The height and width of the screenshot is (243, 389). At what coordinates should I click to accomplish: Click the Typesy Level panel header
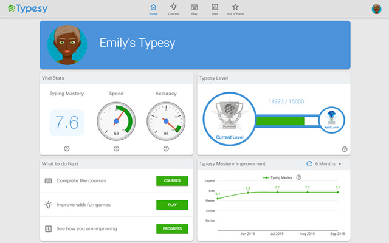(x=274, y=78)
